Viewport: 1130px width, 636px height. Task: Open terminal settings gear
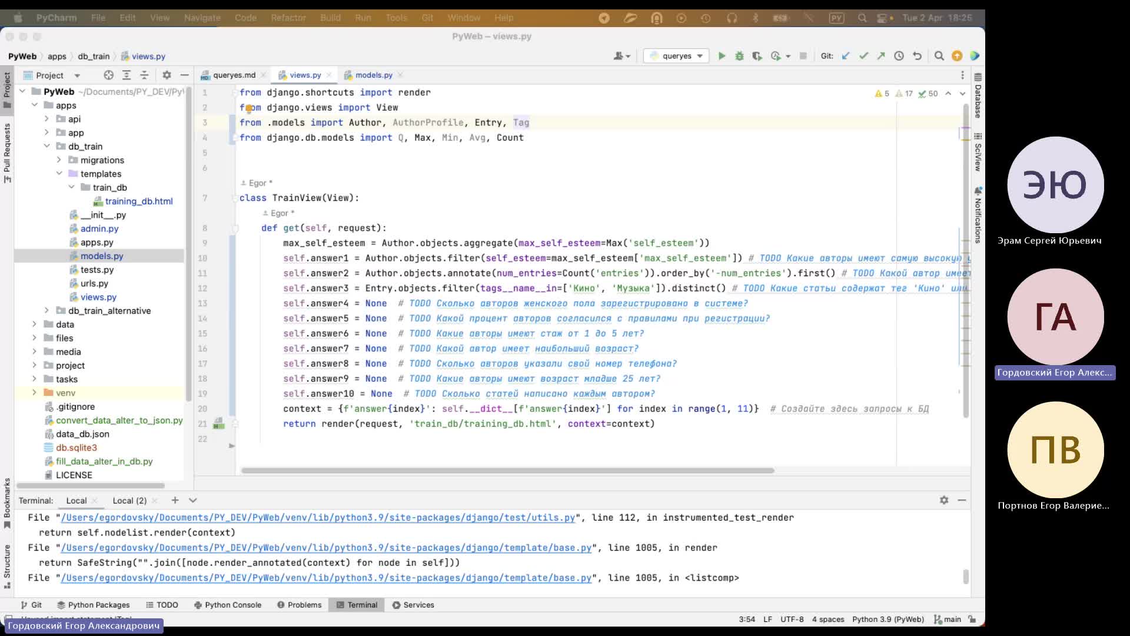944,500
